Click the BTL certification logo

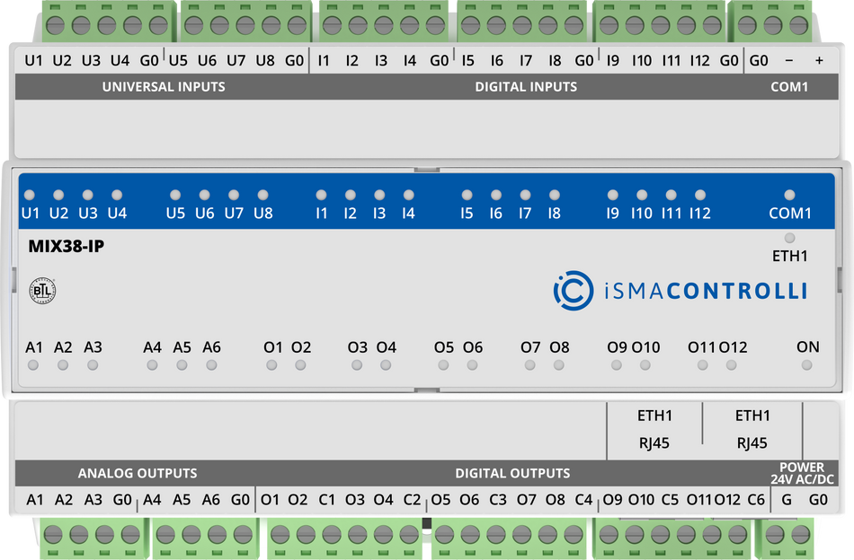[x=42, y=291]
